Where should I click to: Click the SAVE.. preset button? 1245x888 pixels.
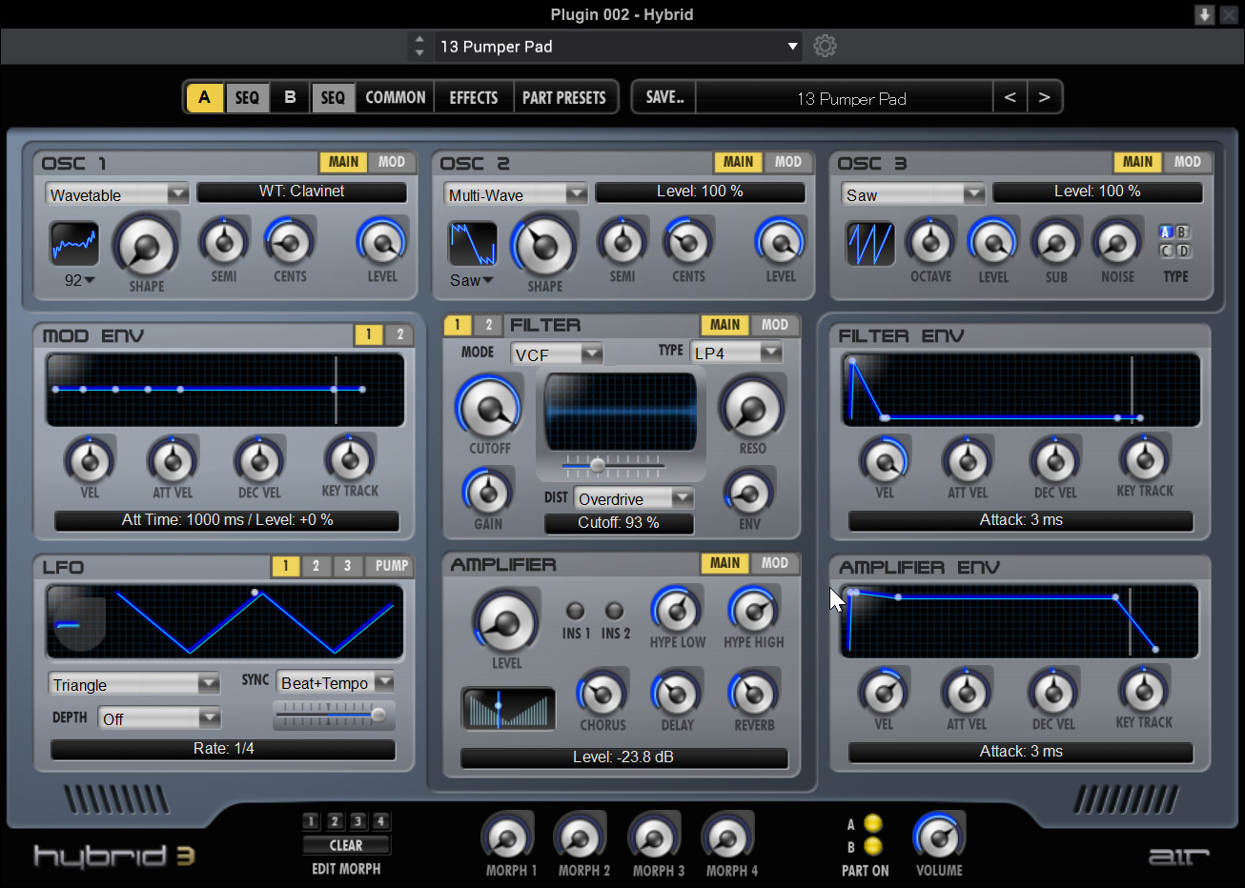664,97
